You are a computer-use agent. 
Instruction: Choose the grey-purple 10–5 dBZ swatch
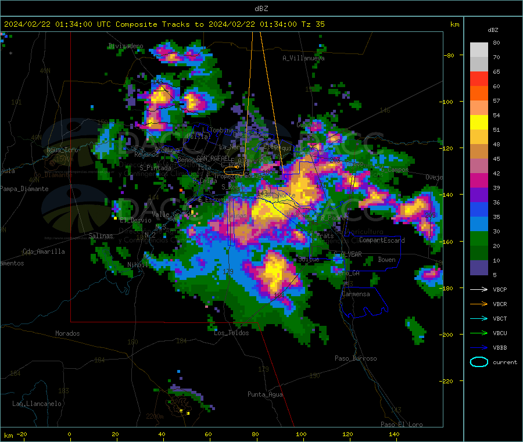[x=479, y=268]
